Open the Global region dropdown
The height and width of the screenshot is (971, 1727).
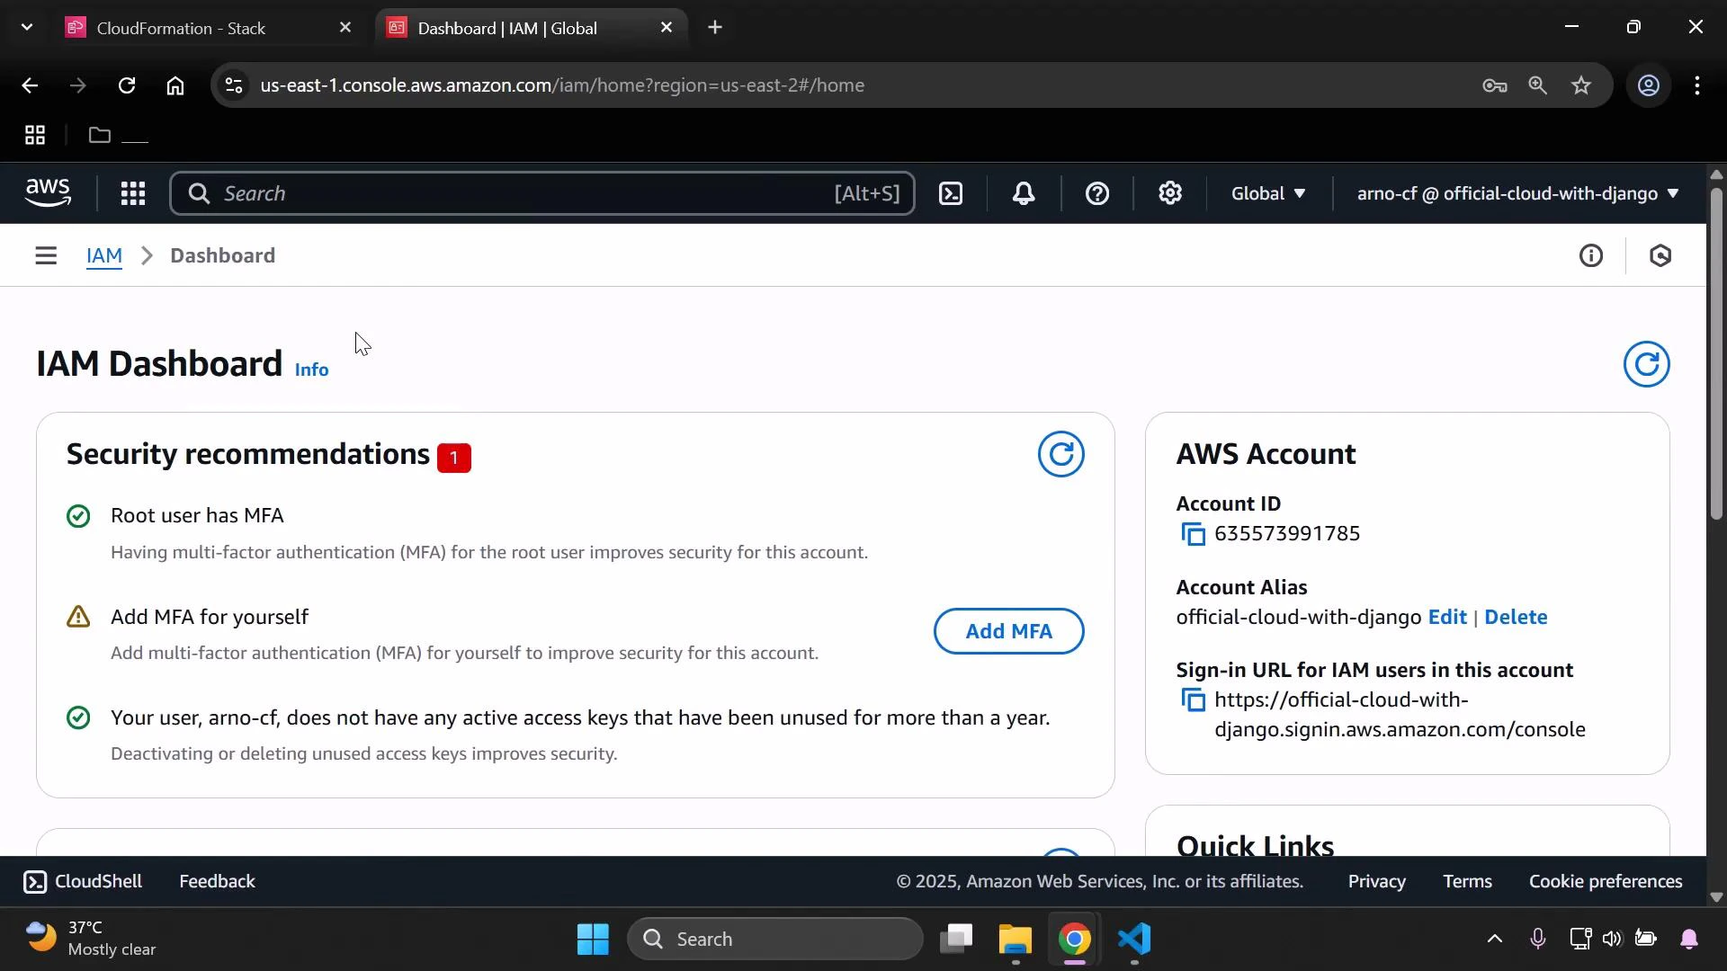coord(1267,193)
